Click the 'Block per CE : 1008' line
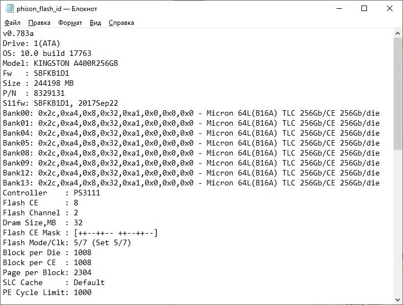 pyautogui.click(x=47, y=262)
